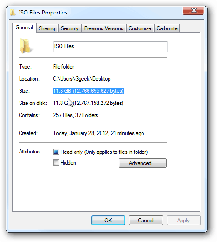This screenshot has width=217, height=242.
Task: Go to the Customize tab
Action: click(x=140, y=28)
